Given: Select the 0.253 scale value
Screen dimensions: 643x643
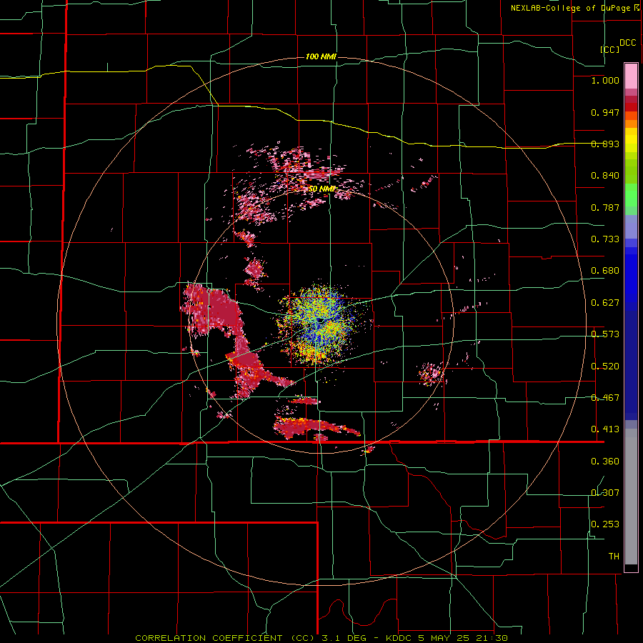Looking at the screenshot, I should click(605, 524).
